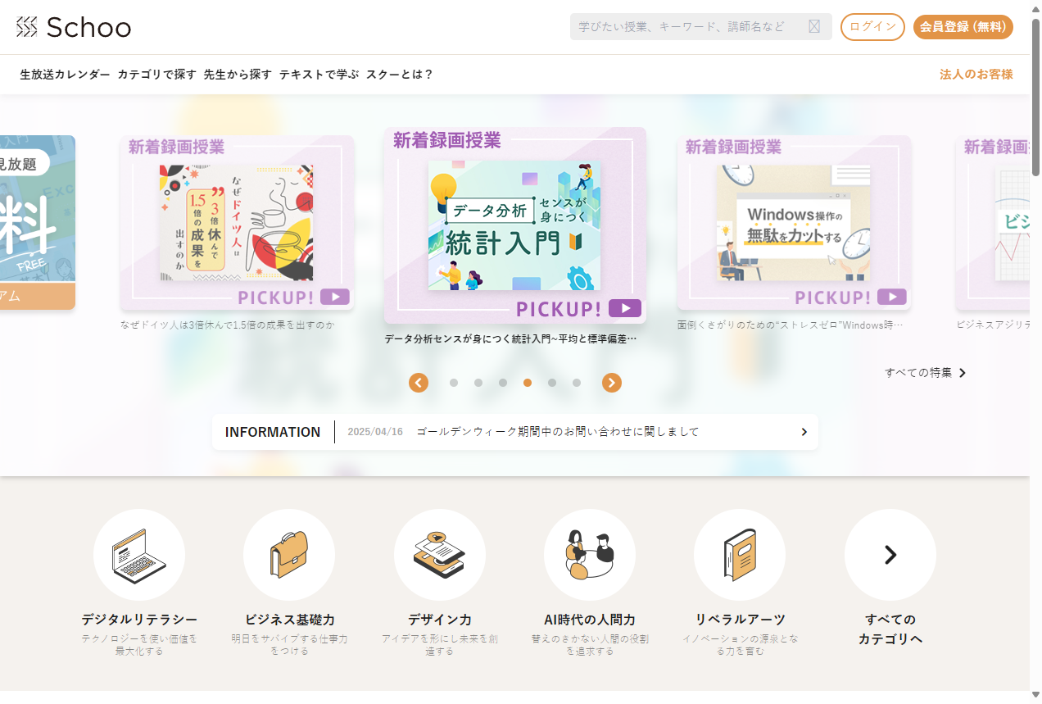Open the ビジネス基礎力 briefcase icon
Viewport: 1042px width, 704px height.
click(289, 555)
